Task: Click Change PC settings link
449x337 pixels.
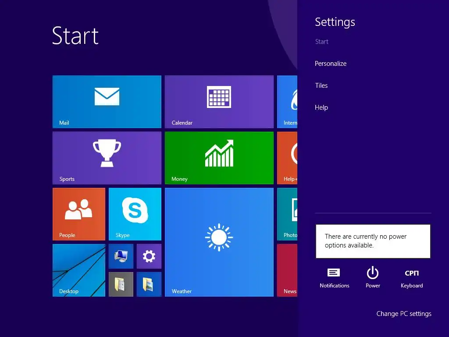Action: coord(404,314)
